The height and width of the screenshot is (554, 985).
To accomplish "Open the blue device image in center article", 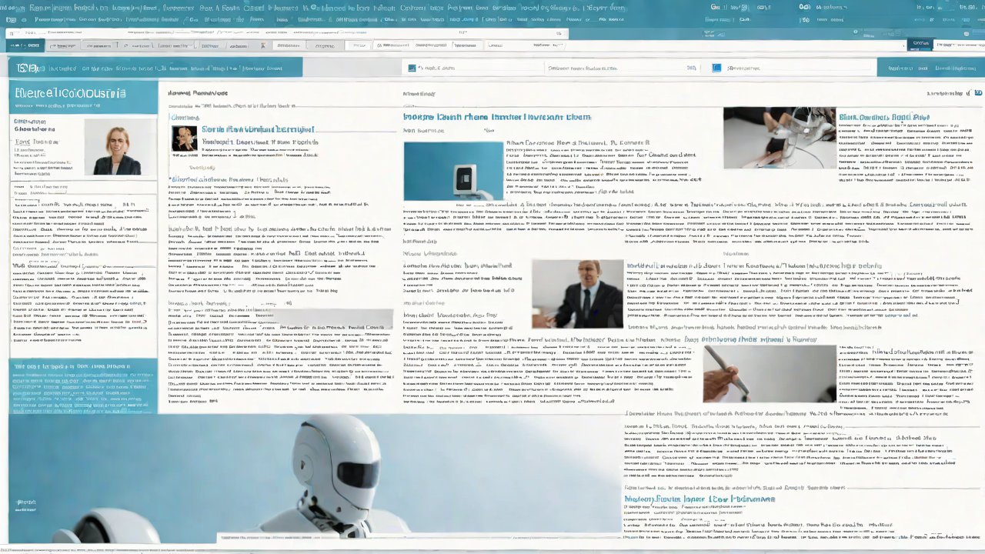I will coord(453,171).
